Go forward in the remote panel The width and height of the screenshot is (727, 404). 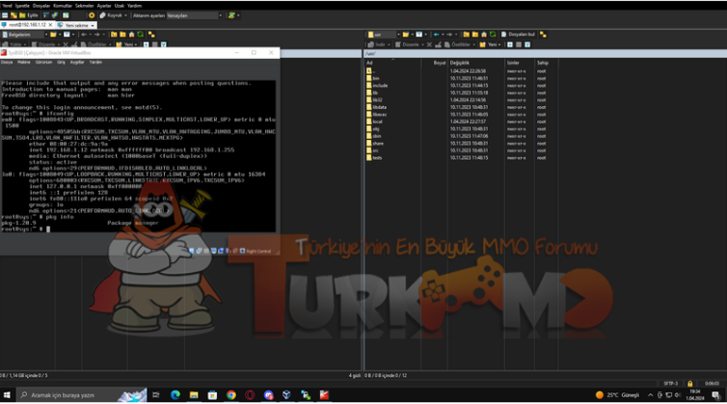point(449,35)
